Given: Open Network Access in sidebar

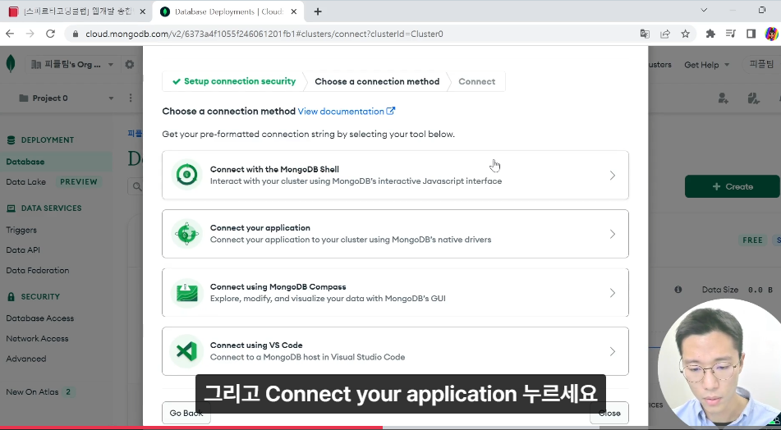Looking at the screenshot, I should pyautogui.click(x=37, y=338).
